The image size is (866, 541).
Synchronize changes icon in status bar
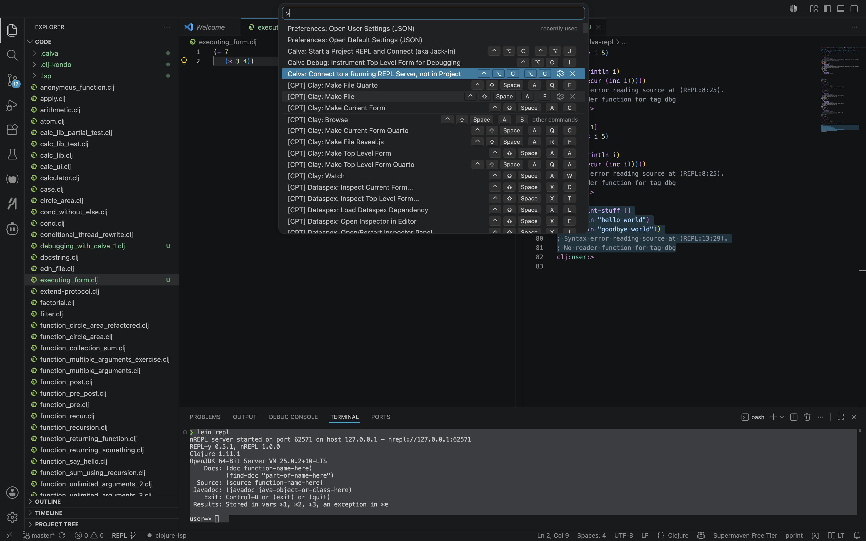point(62,535)
